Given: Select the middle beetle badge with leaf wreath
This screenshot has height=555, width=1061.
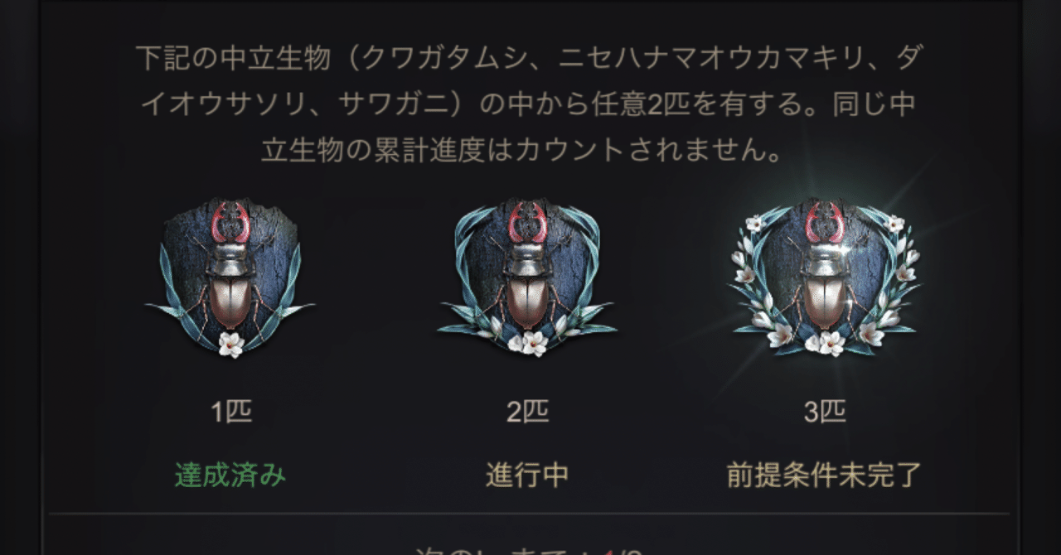Looking at the screenshot, I should (526, 277).
